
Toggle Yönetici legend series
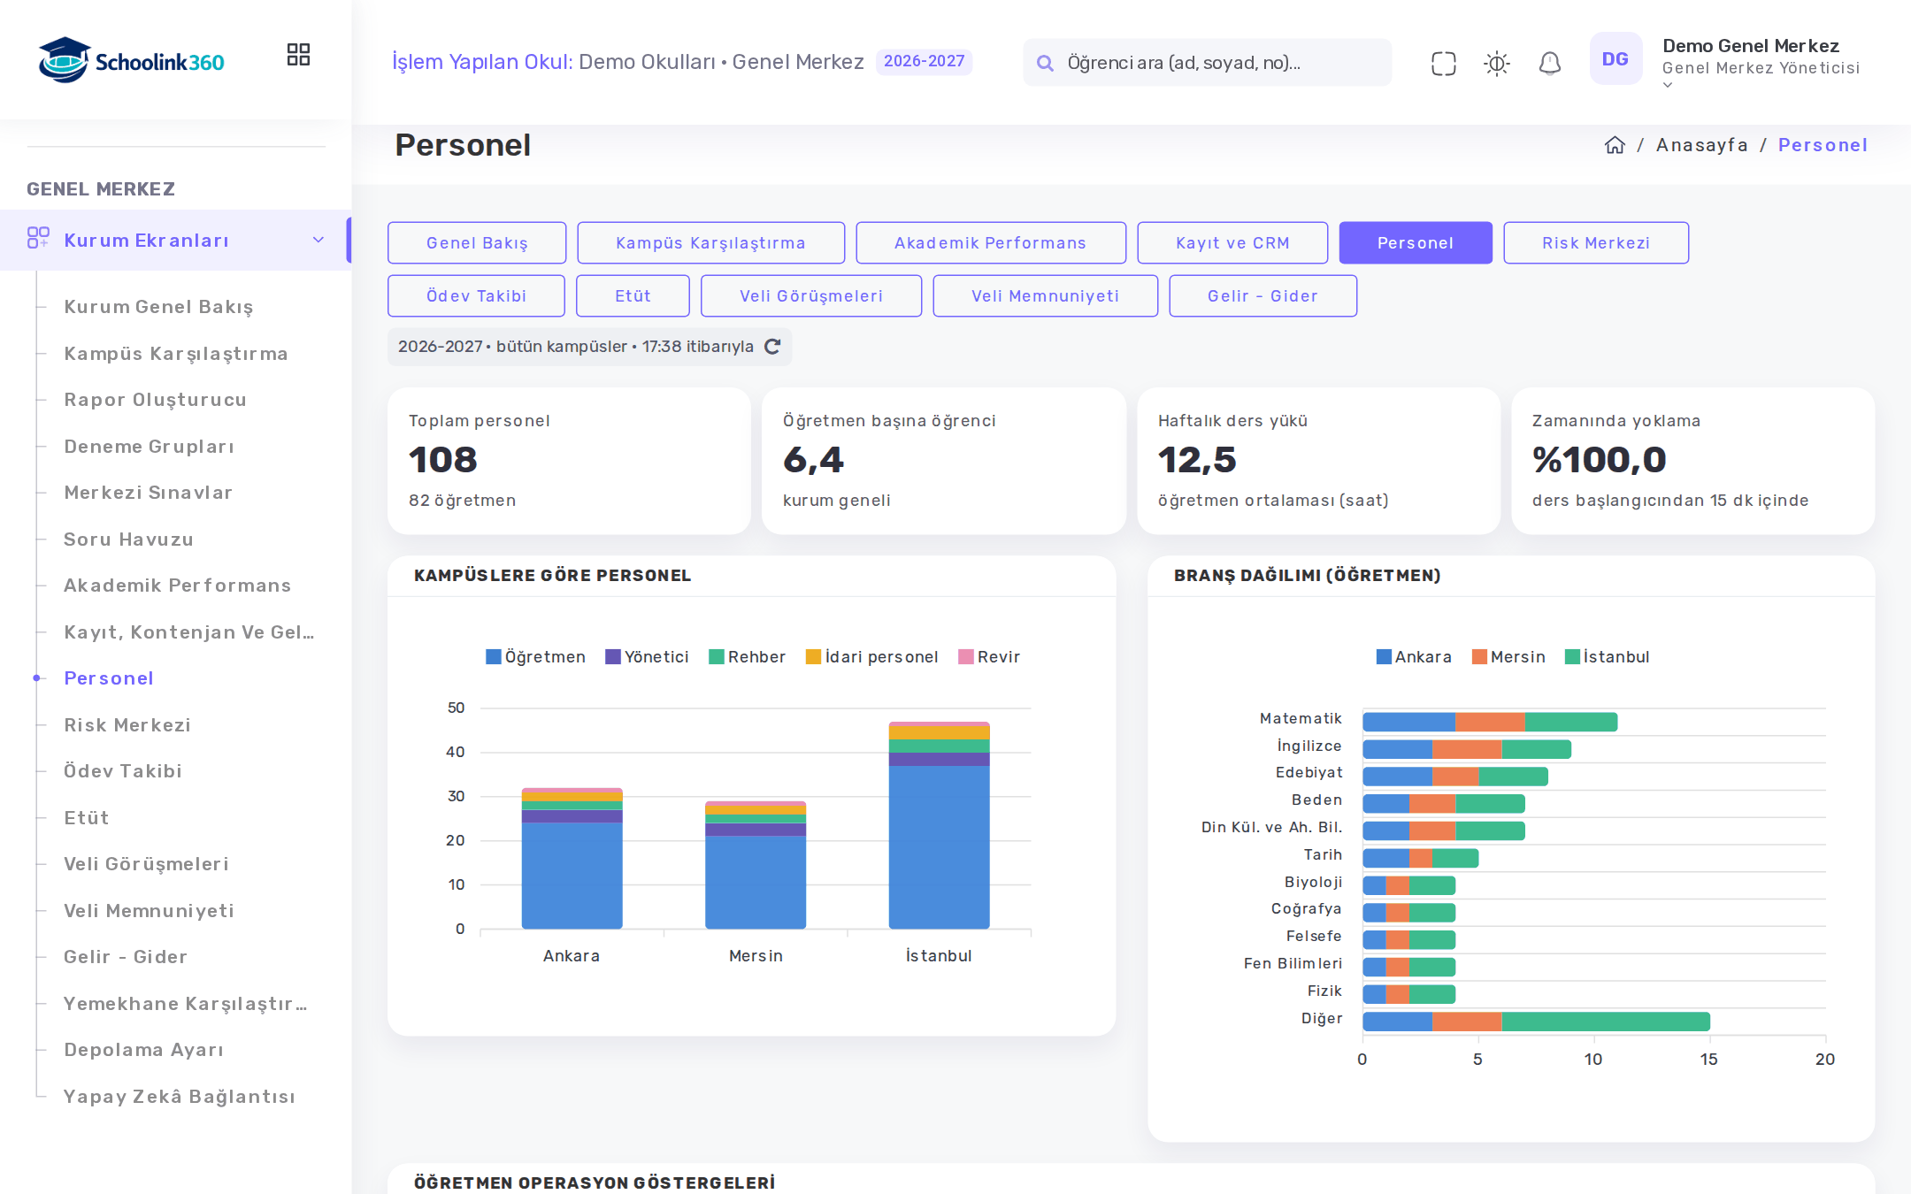coord(647,657)
